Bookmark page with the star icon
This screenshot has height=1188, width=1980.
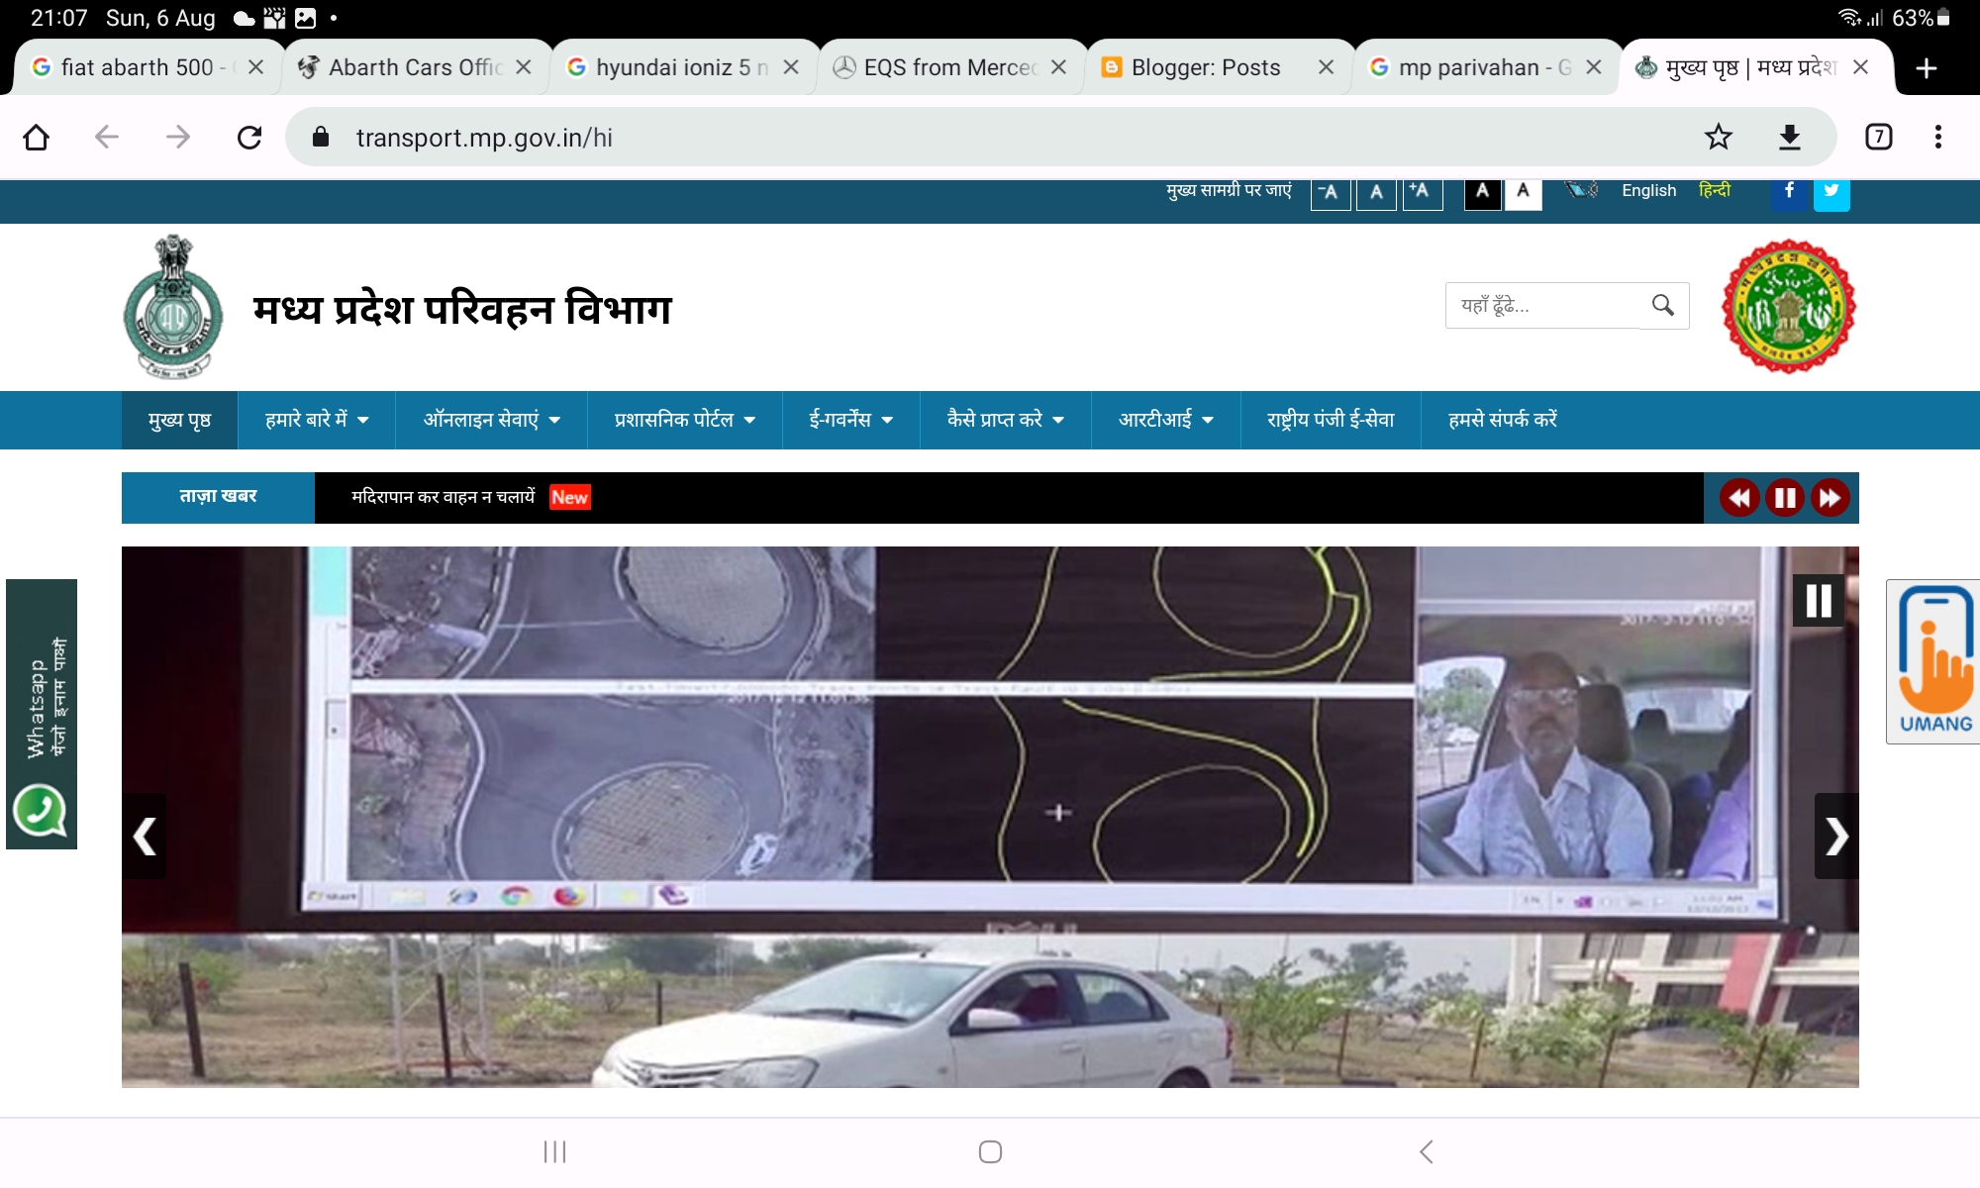click(x=1718, y=137)
